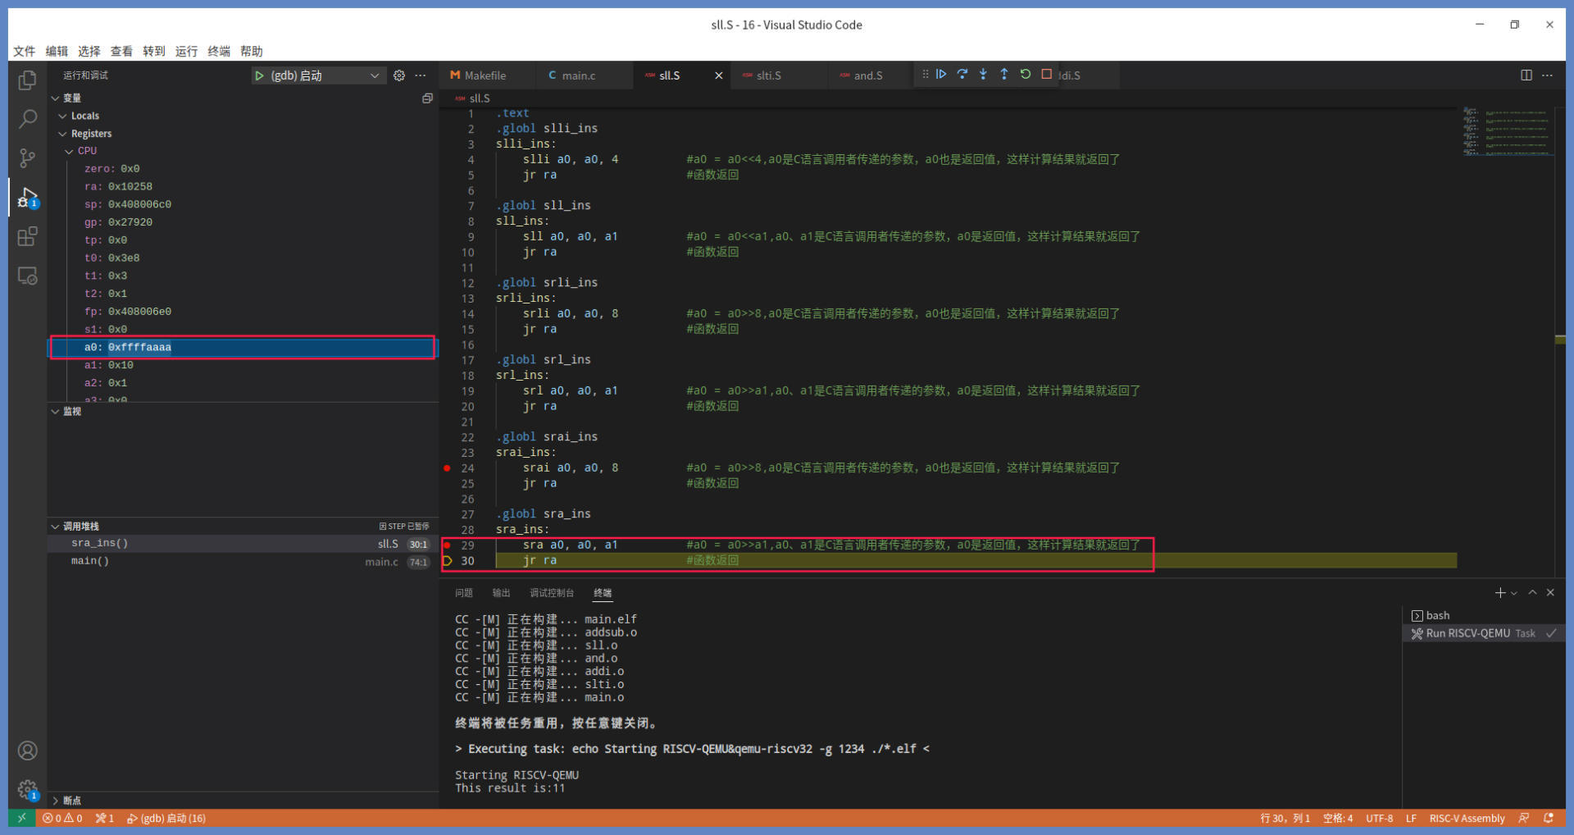Click the debug Step Into icon

(x=983, y=75)
